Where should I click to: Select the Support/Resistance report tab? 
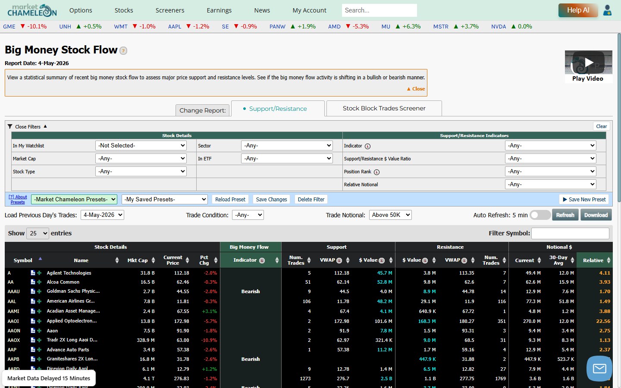[x=278, y=109]
